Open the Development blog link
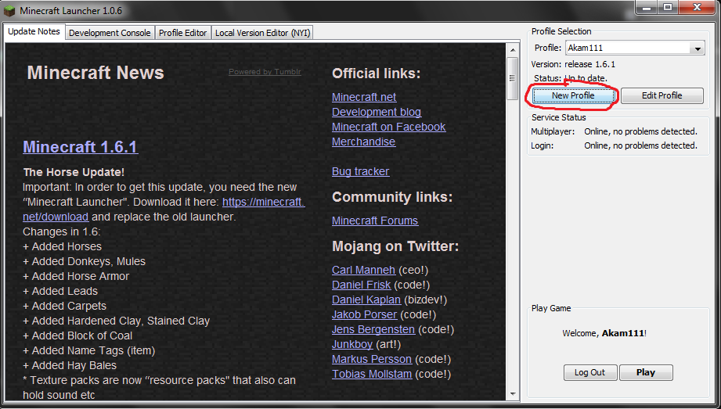721x409 pixels. click(x=376, y=112)
